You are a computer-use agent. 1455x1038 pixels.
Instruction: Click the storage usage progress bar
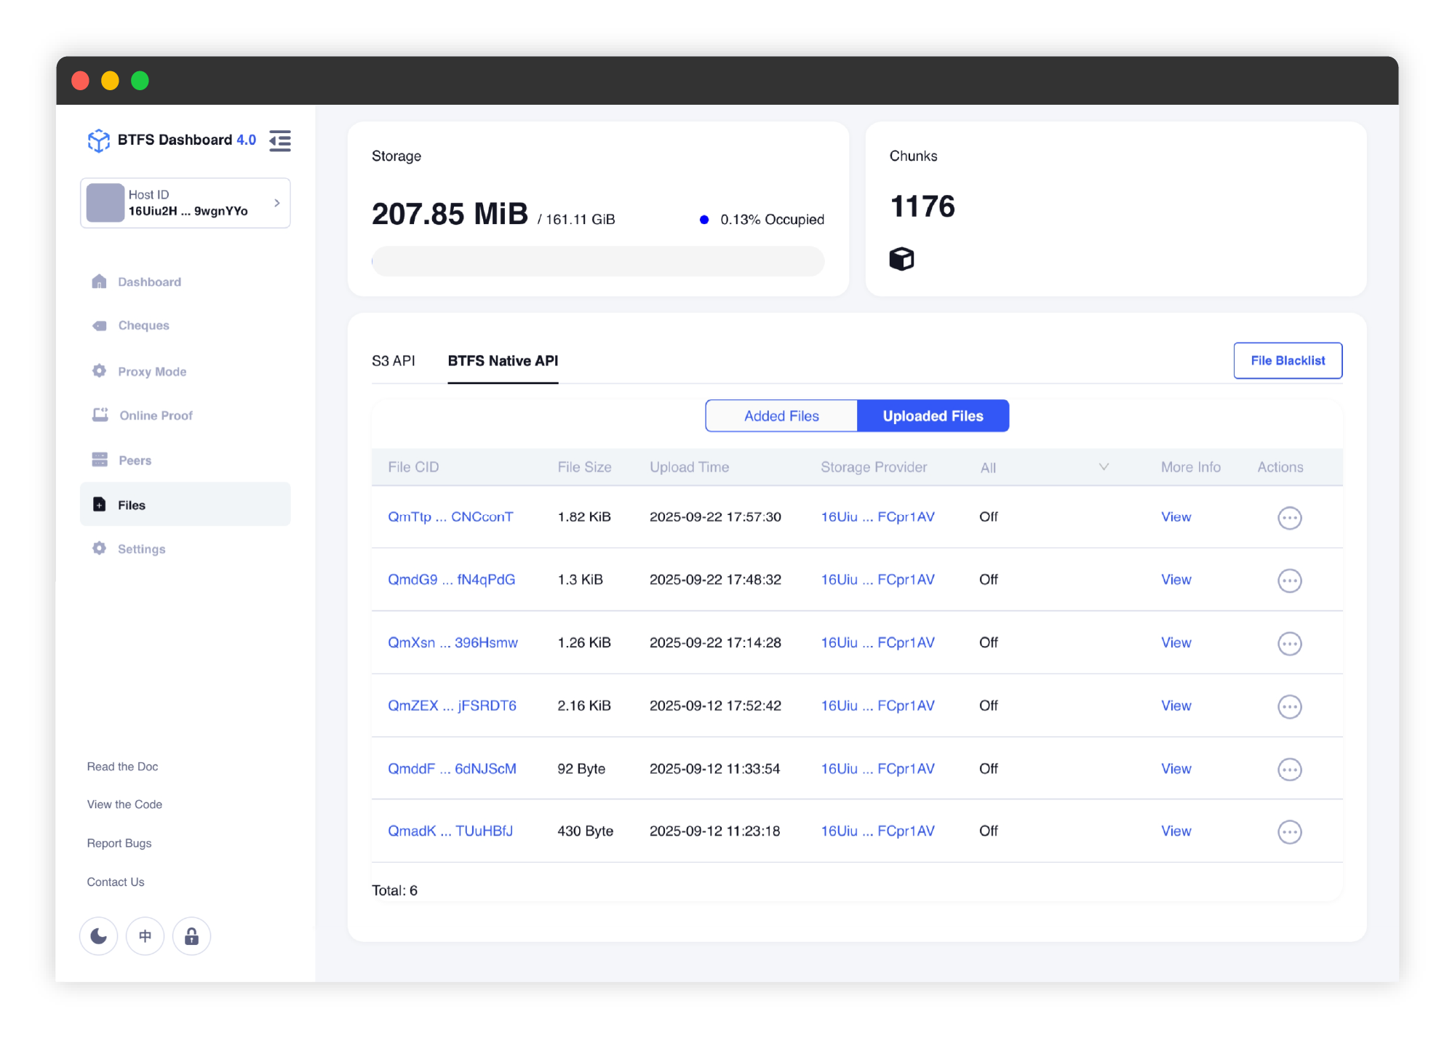click(597, 261)
